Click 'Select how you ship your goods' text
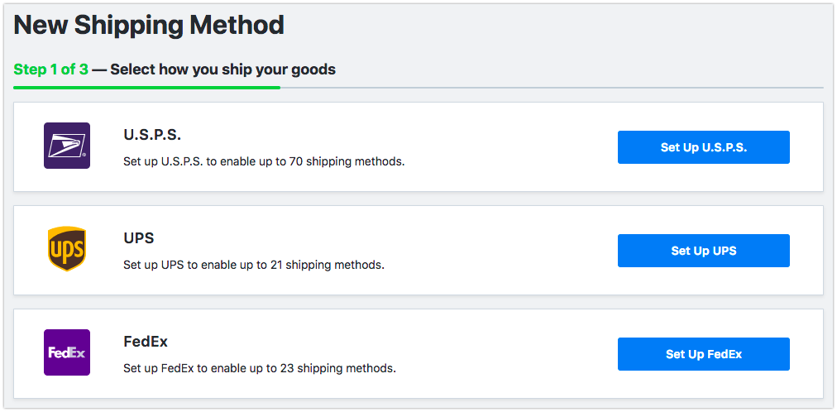The width and height of the screenshot is (837, 412). [x=222, y=69]
